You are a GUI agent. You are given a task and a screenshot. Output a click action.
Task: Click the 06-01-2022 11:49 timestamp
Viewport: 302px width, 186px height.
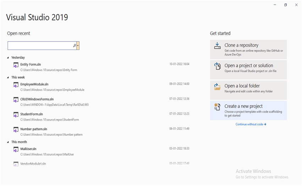pos(179,129)
